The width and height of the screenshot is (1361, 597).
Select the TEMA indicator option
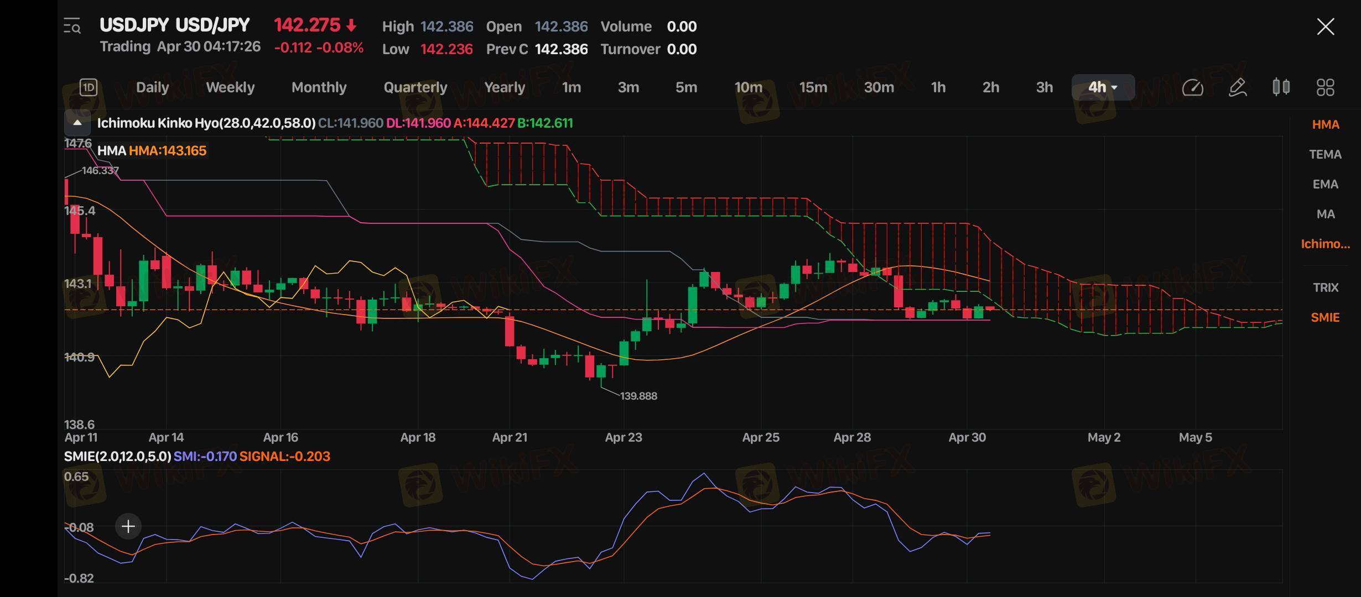pos(1325,155)
